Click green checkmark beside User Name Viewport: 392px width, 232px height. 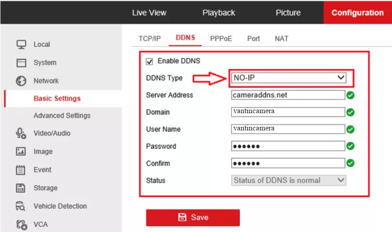[x=350, y=129]
